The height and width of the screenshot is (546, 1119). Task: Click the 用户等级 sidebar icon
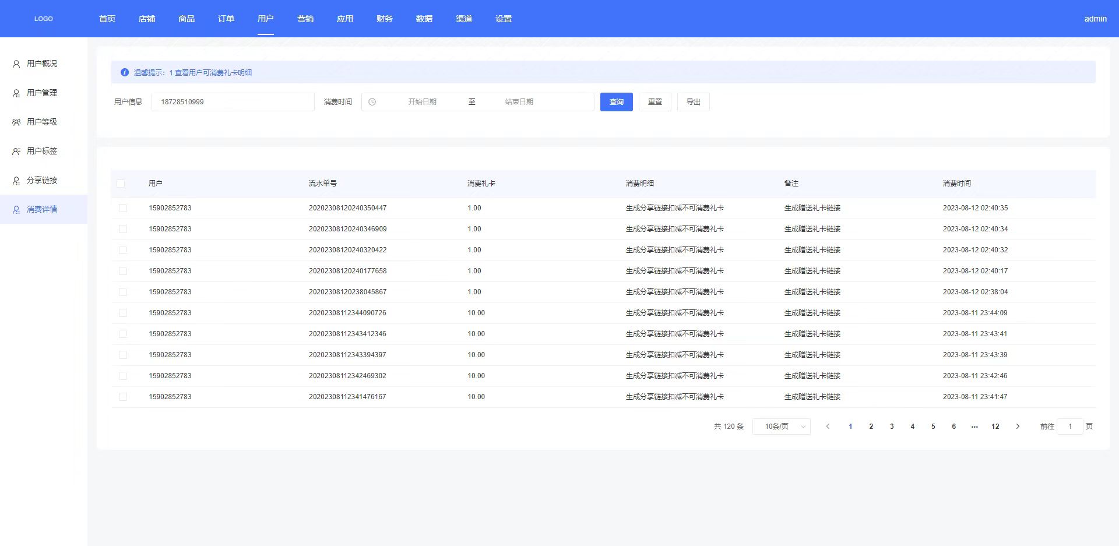pos(16,122)
